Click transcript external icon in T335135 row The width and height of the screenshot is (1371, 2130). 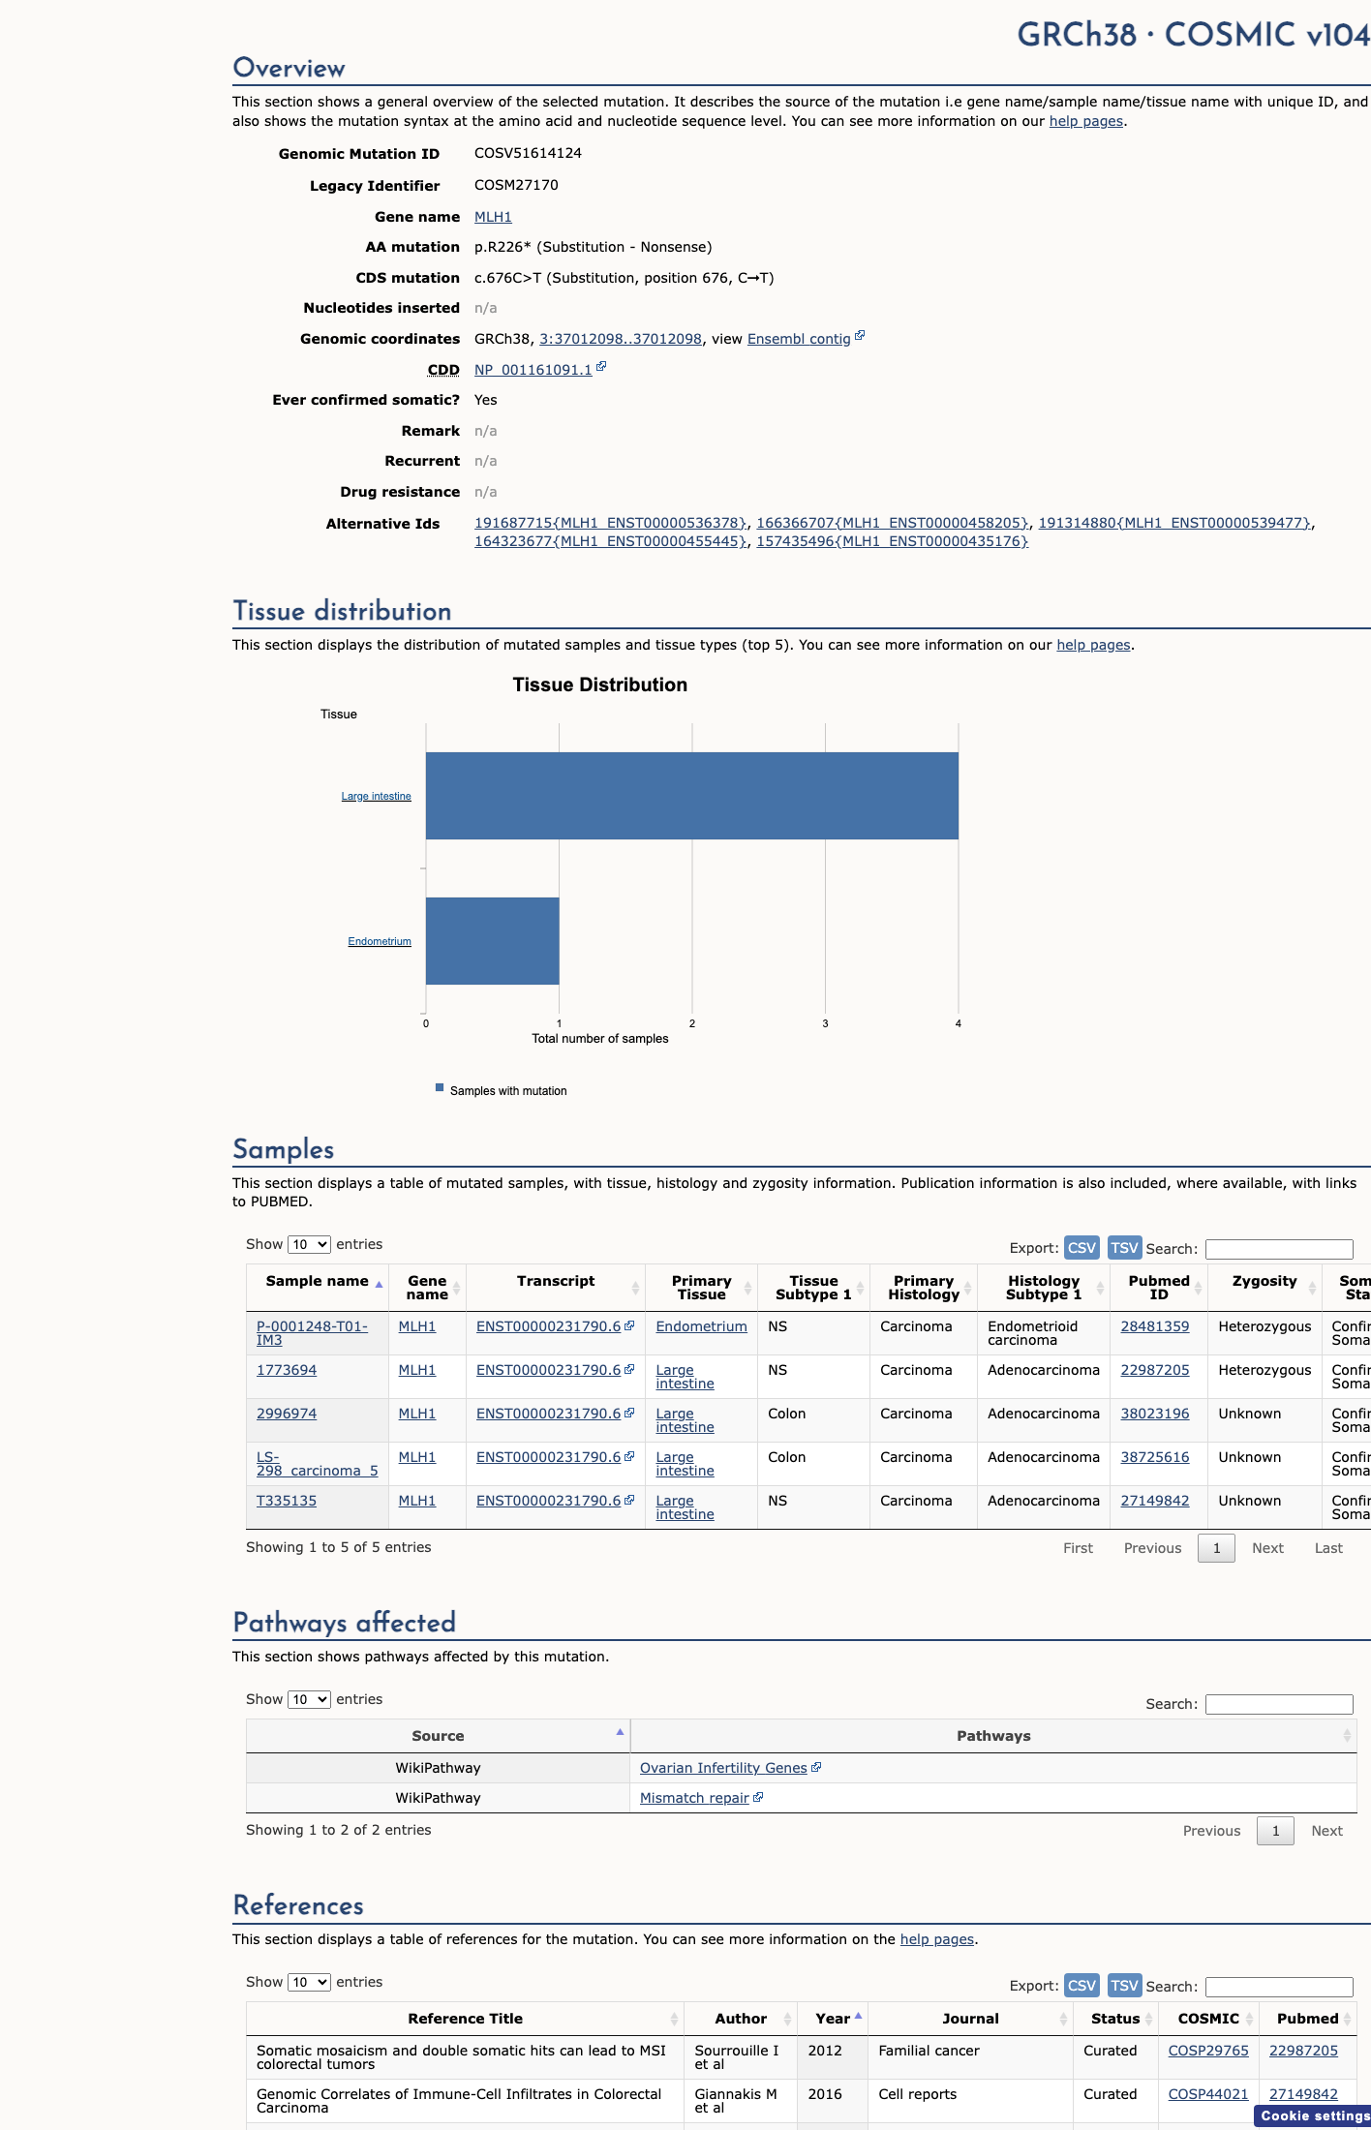(x=629, y=1500)
